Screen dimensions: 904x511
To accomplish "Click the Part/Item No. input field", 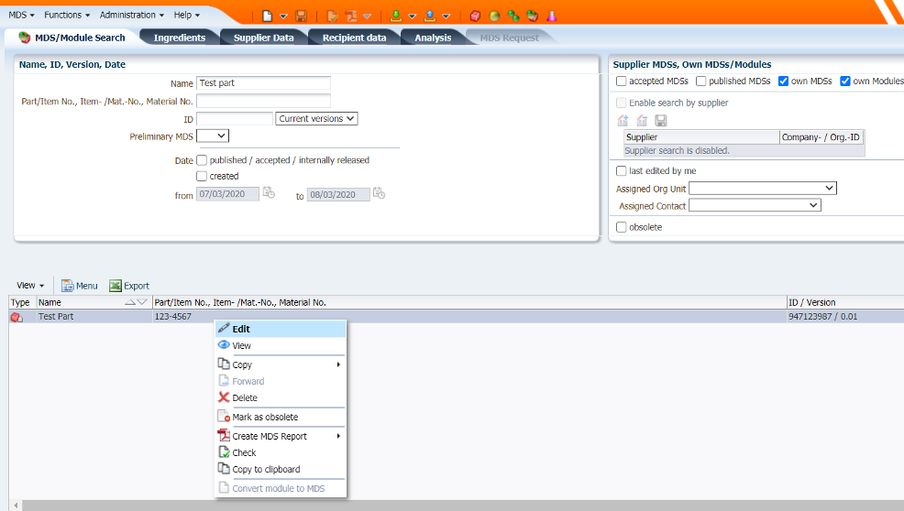I will (x=263, y=101).
